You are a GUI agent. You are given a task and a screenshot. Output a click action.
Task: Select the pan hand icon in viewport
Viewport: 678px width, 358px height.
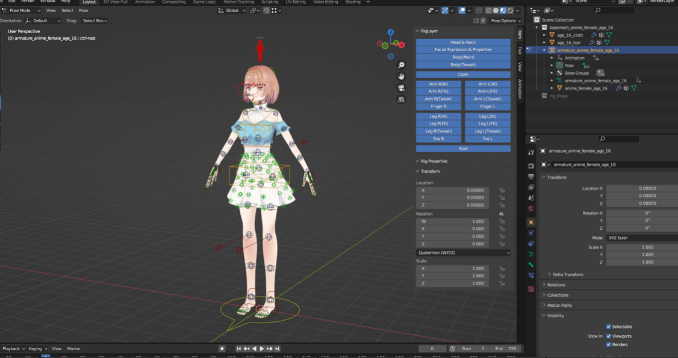(x=401, y=76)
